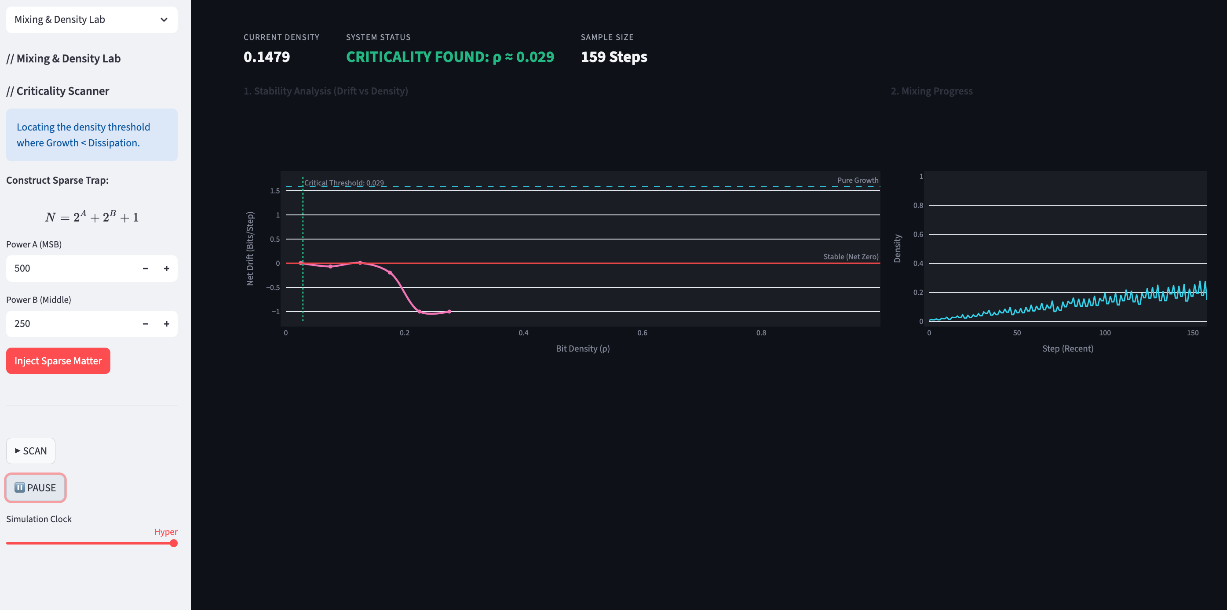
Task: Click the Critical Threshold annotation label
Action: [343, 183]
